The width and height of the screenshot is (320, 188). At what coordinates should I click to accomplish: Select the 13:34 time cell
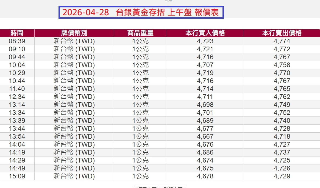point(17,113)
